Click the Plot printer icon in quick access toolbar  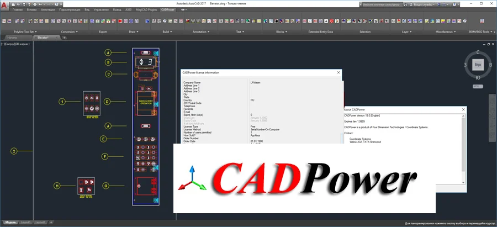click(35, 4)
